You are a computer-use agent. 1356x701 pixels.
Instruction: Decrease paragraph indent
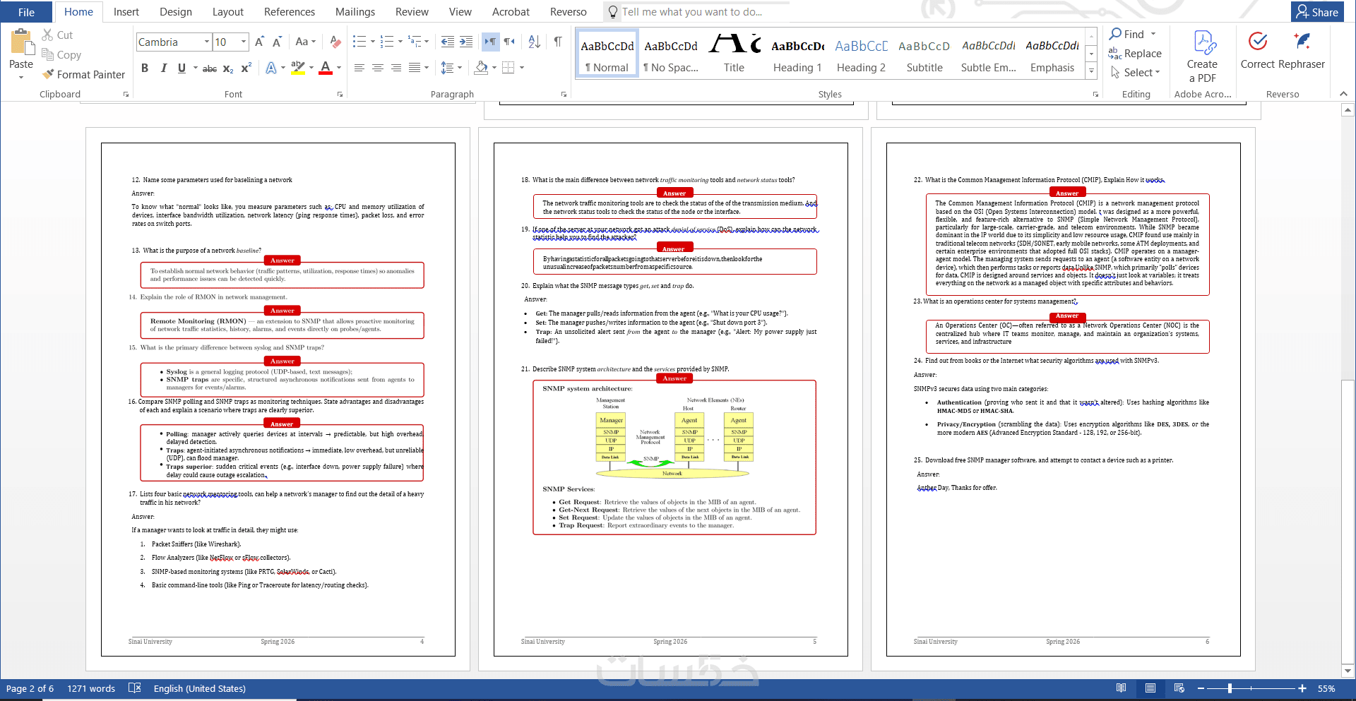pos(447,42)
